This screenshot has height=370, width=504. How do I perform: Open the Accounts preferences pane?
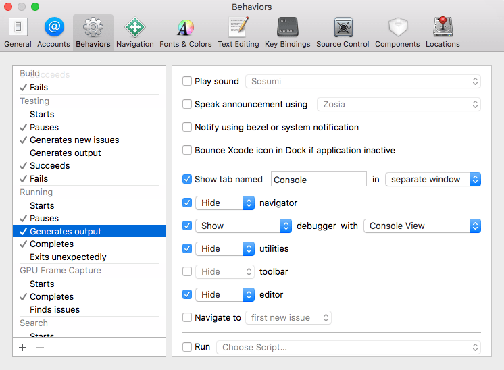pos(53,32)
